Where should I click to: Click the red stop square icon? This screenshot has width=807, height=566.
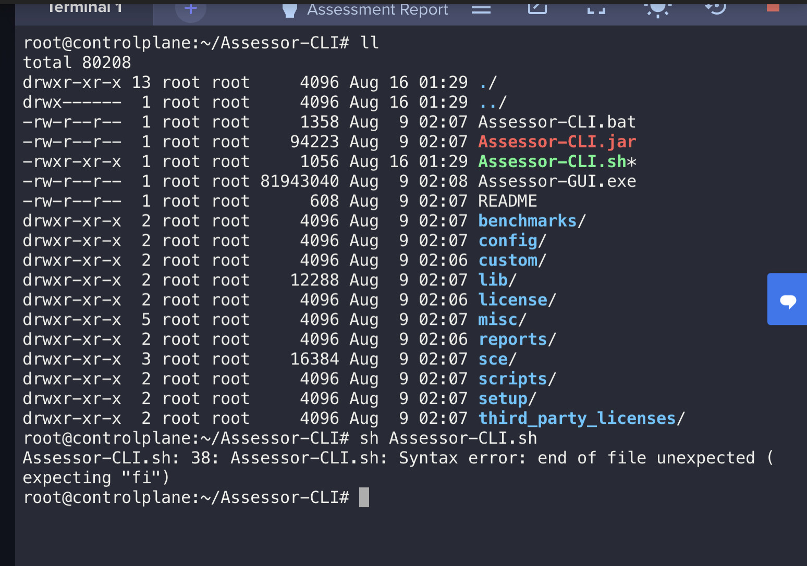point(773,8)
